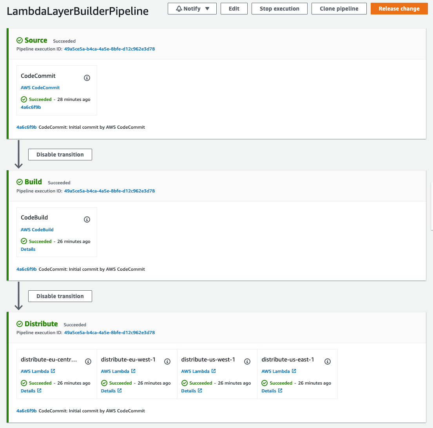Open AWS CodeCommit provider link
The image size is (433, 428).
tap(40, 88)
